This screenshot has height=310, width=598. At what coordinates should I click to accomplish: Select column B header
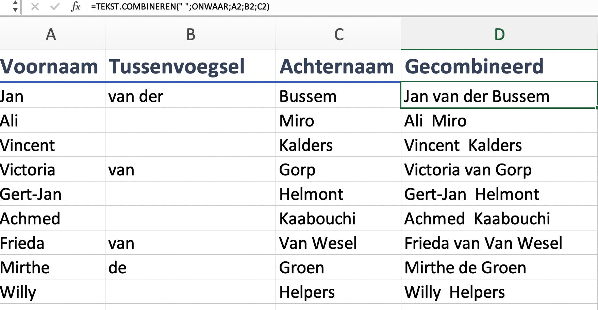pos(190,34)
